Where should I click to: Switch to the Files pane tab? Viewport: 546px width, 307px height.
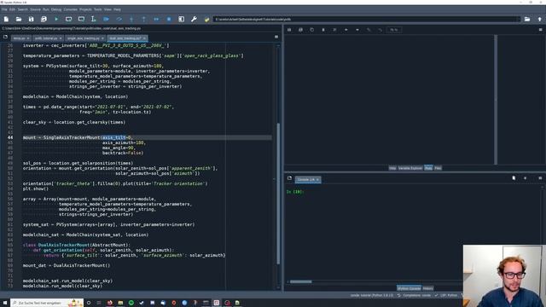pos(438,168)
